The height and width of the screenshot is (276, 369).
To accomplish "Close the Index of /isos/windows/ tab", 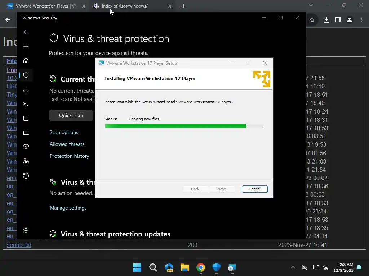I will (x=170, y=6).
